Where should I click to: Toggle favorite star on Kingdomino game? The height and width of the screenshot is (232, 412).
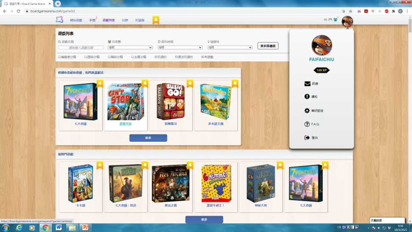coord(235,83)
